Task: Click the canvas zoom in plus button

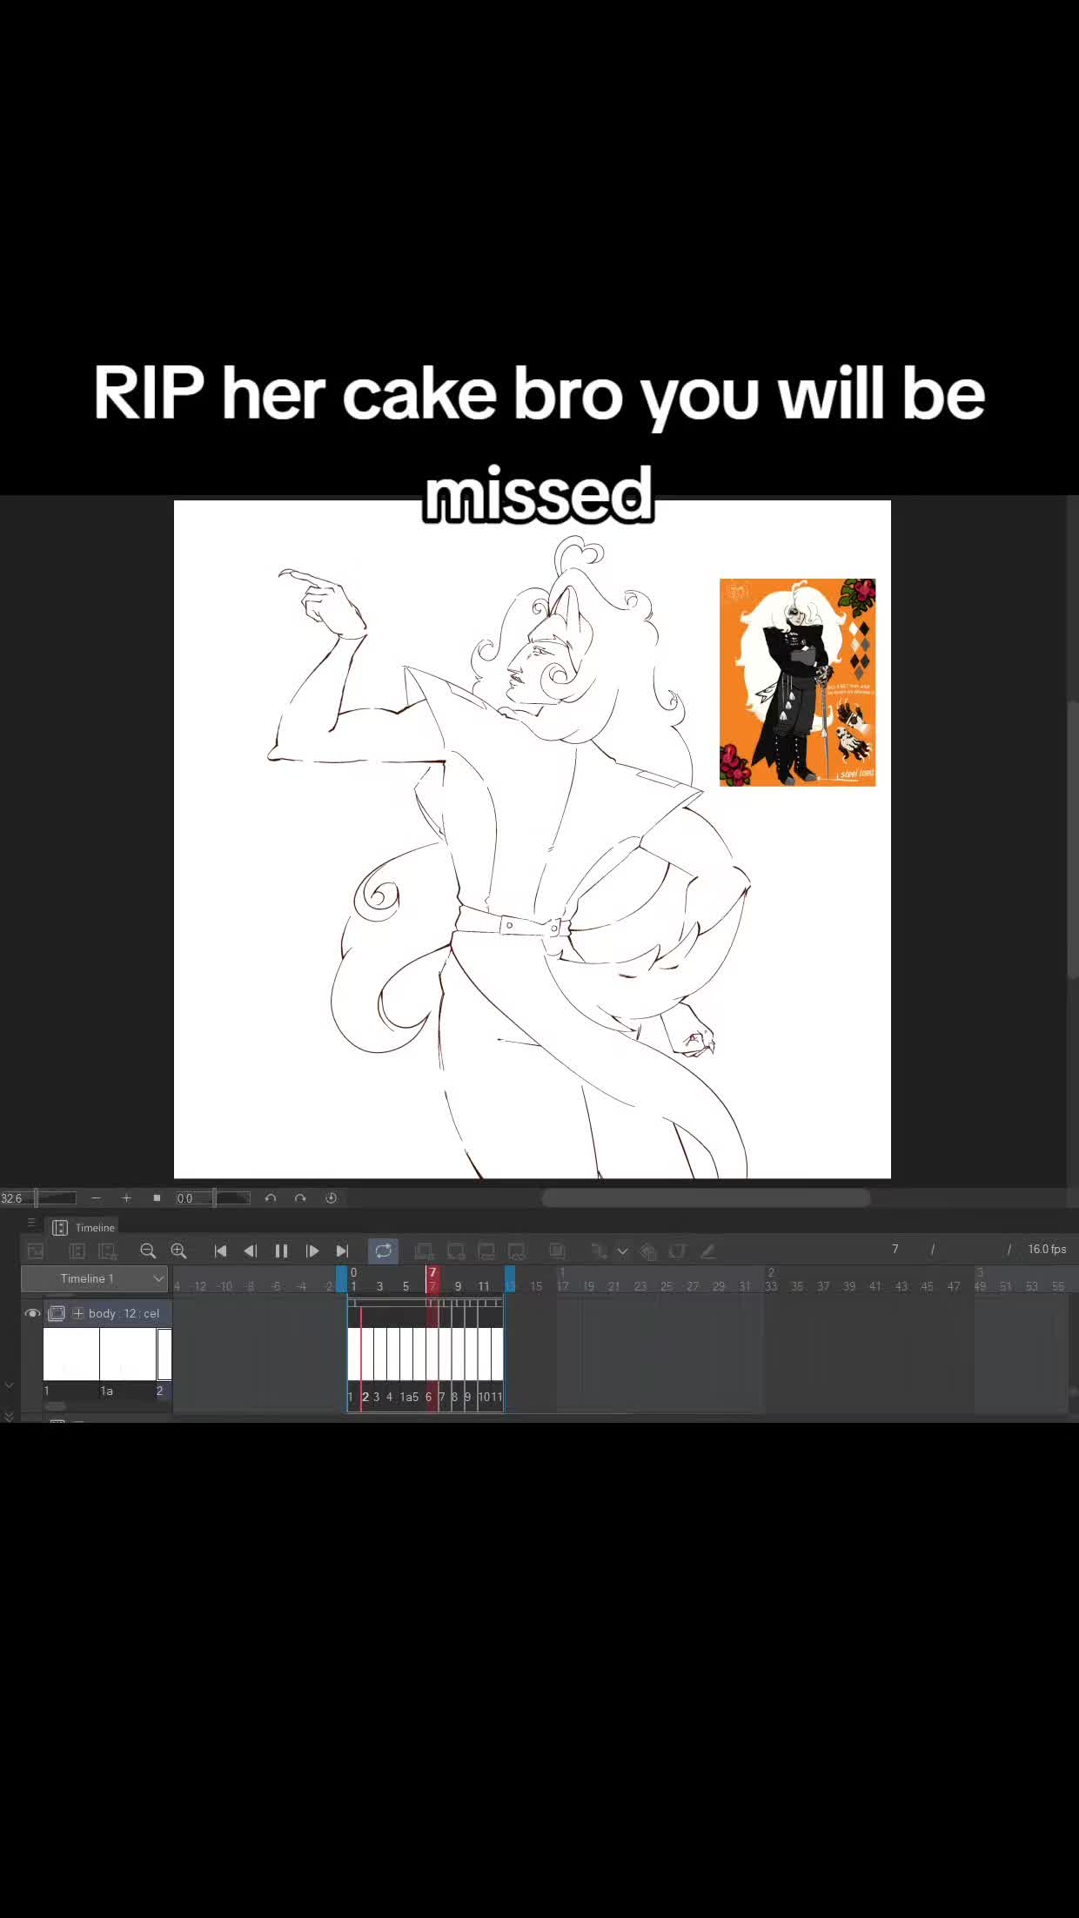Action: pyautogui.click(x=126, y=1198)
